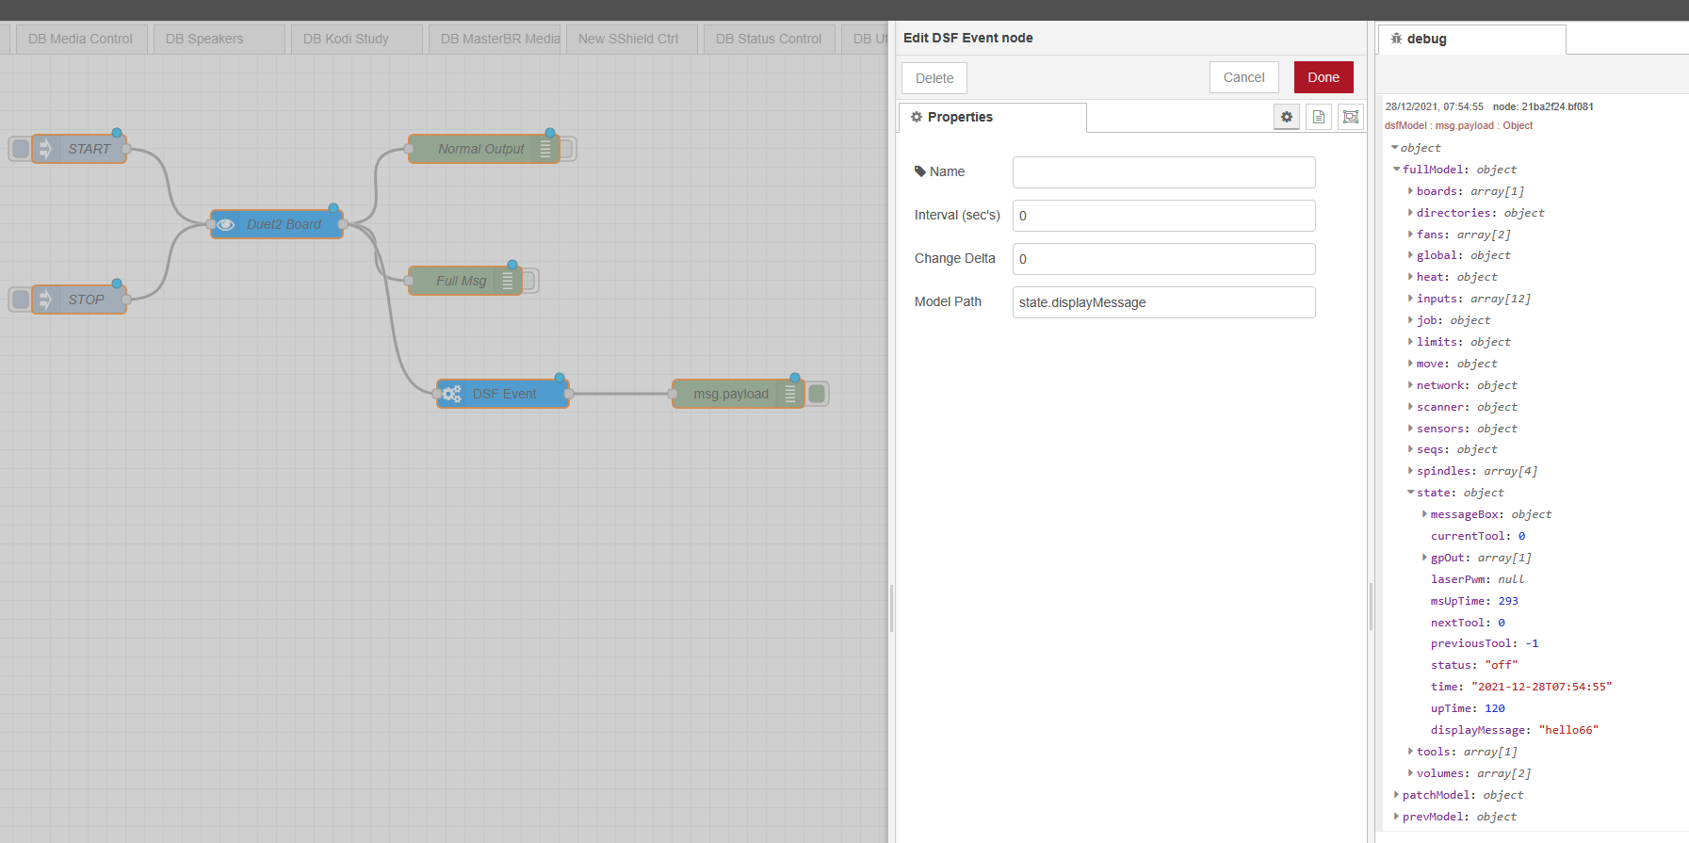Image resolution: width=1689 pixels, height=843 pixels.
Task: Expand fans array in debug tree
Action: click(x=1410, y=235)
